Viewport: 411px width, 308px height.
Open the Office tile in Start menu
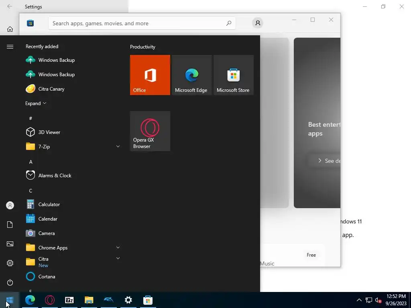pyautogui.click(x=150, y=75)
